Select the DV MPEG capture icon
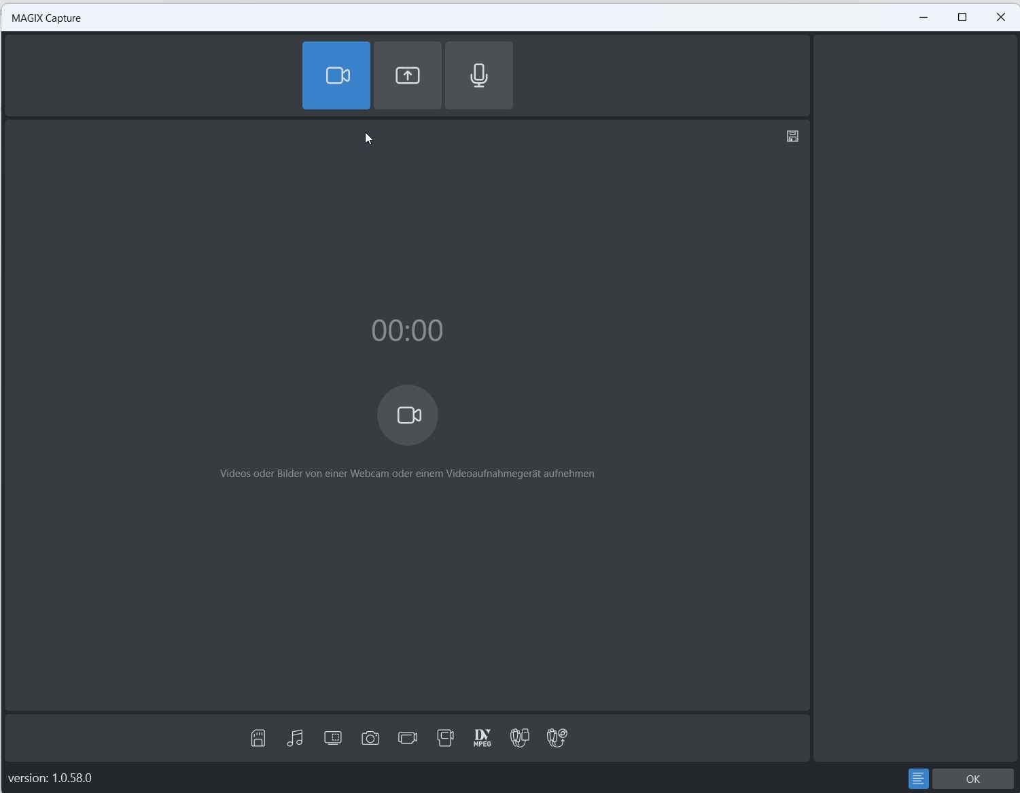The width and height of the screenshot is (1020, 793). pyautogui.click(x=482, y=738)
